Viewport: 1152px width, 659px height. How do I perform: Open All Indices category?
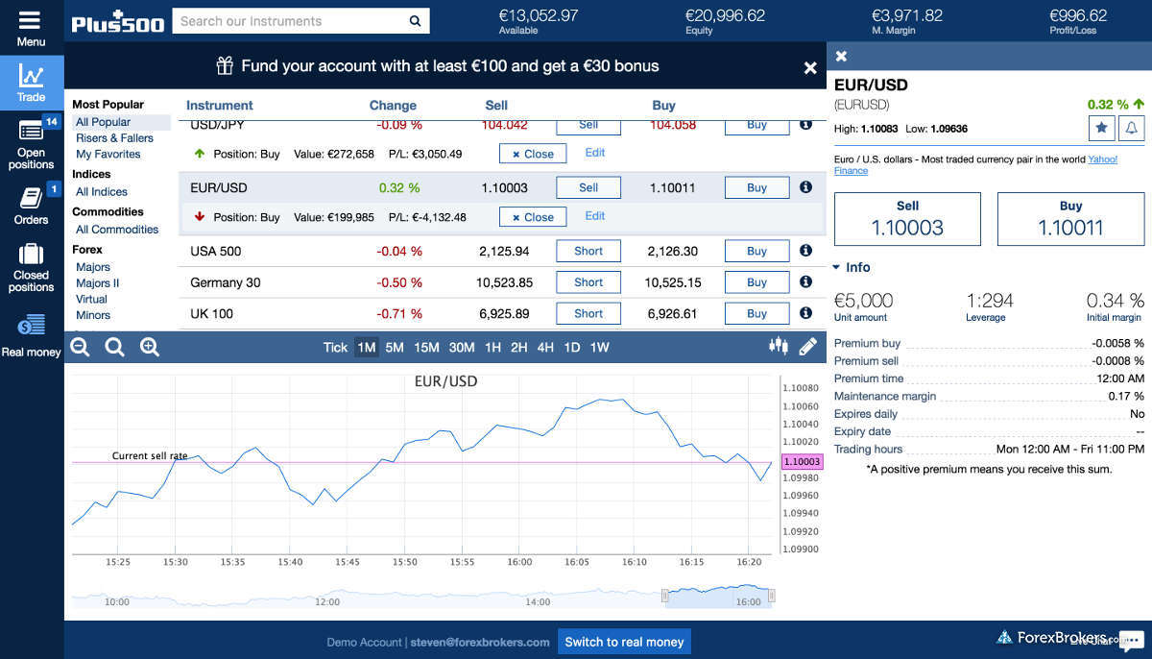102,192
